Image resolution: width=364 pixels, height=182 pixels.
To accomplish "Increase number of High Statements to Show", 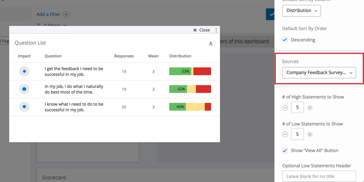I will [x=310, y=108].
